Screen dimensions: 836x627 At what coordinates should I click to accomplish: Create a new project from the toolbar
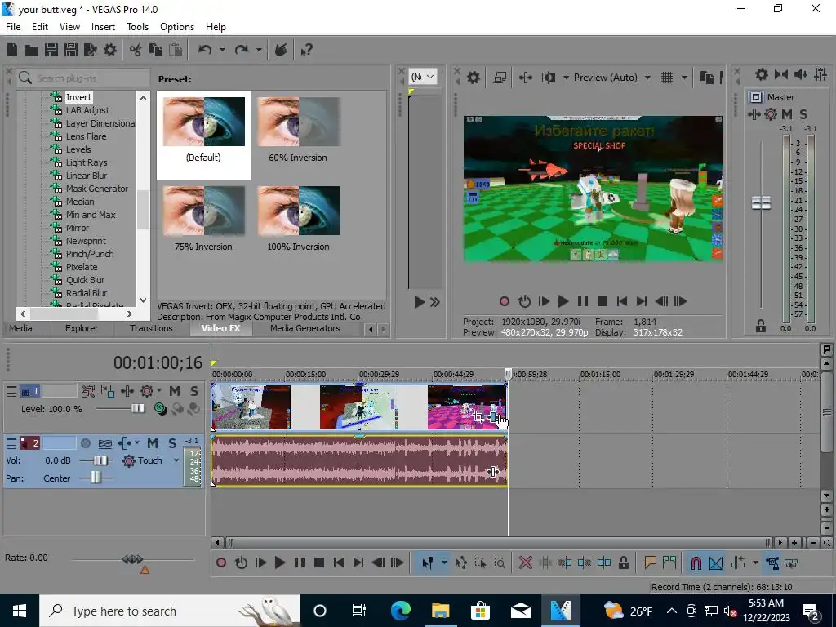12,50
